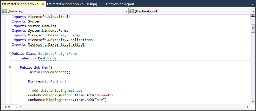Close the EstimateFreightForm.vb tab
The height and width of the screenshot is (111, 256).
[43, 4]
